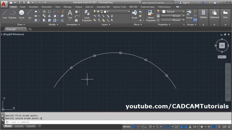The height and width of the screenshot is (130, 232).
Task: Toggle layer freeze sun icon in layer dropdown
Action: coord(98,12)
